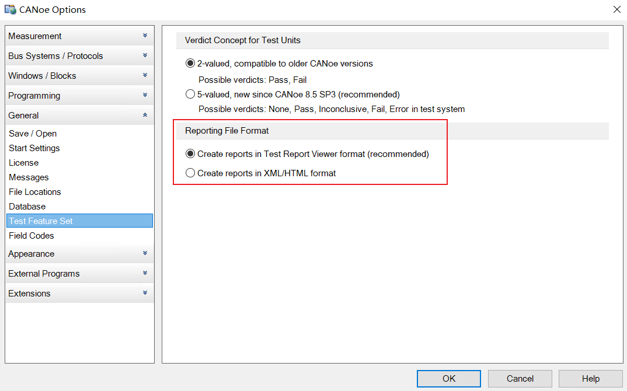Expand the Bus Systems / Protocols chevron
627x391 pixels.
point(145,55)
